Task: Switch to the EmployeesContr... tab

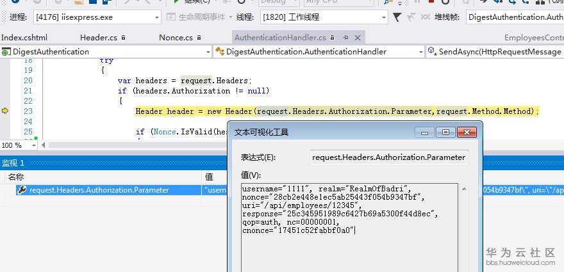Action: click(x=534, y=37)
